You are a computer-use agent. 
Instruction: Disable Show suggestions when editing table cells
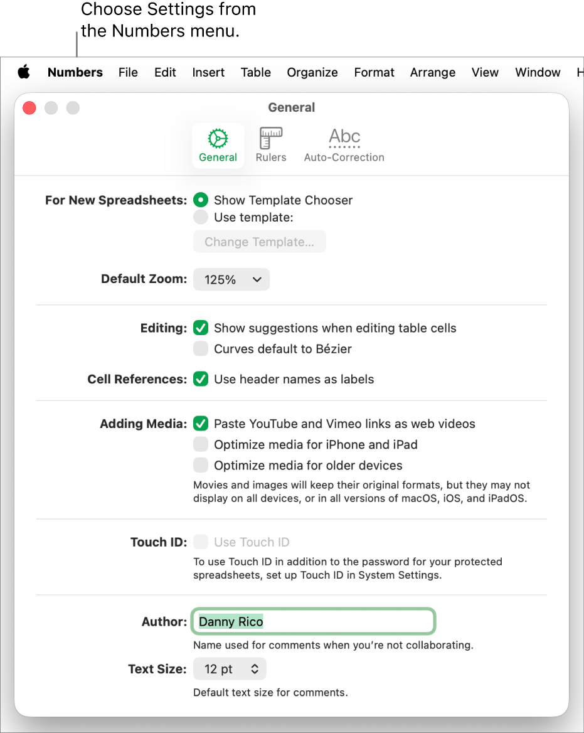pos(201,328)
